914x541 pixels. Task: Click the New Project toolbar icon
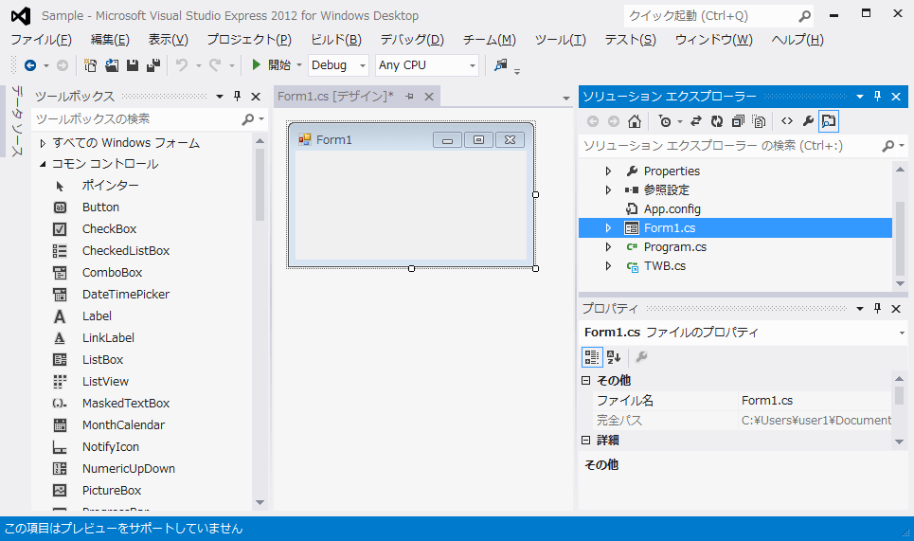[x=90, y=65]
